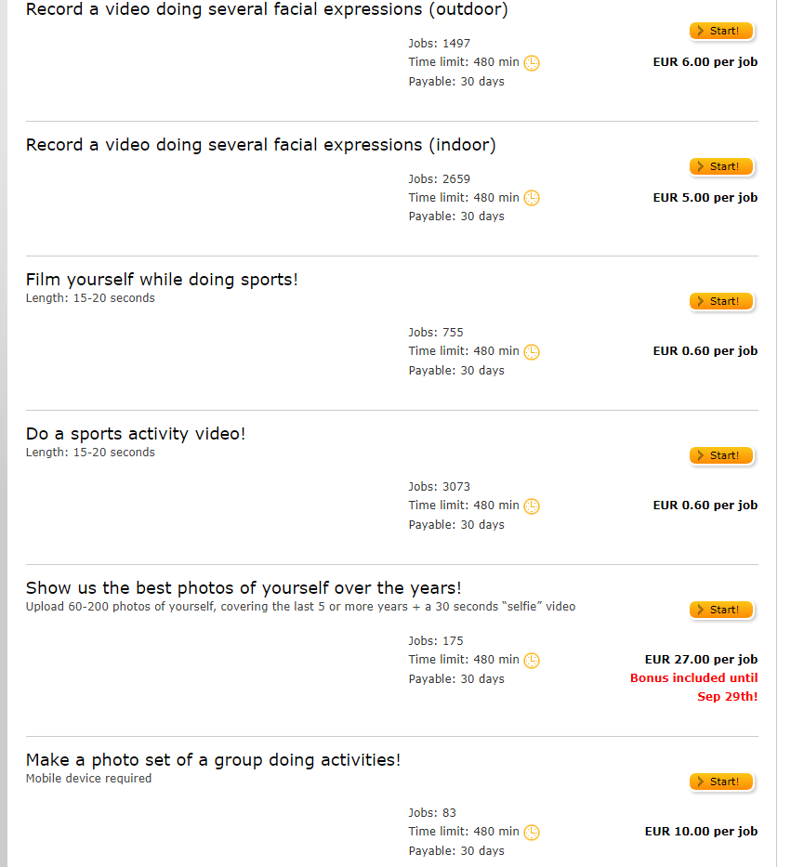Start the best photos over the years job
Image resolution: width=804 pixels, height=867 pixels.
[721, 611]
